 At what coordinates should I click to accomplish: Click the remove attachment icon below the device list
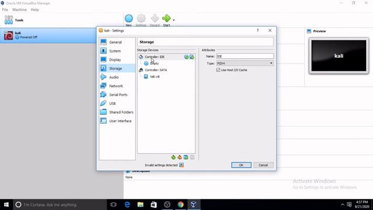click(192, 157)
